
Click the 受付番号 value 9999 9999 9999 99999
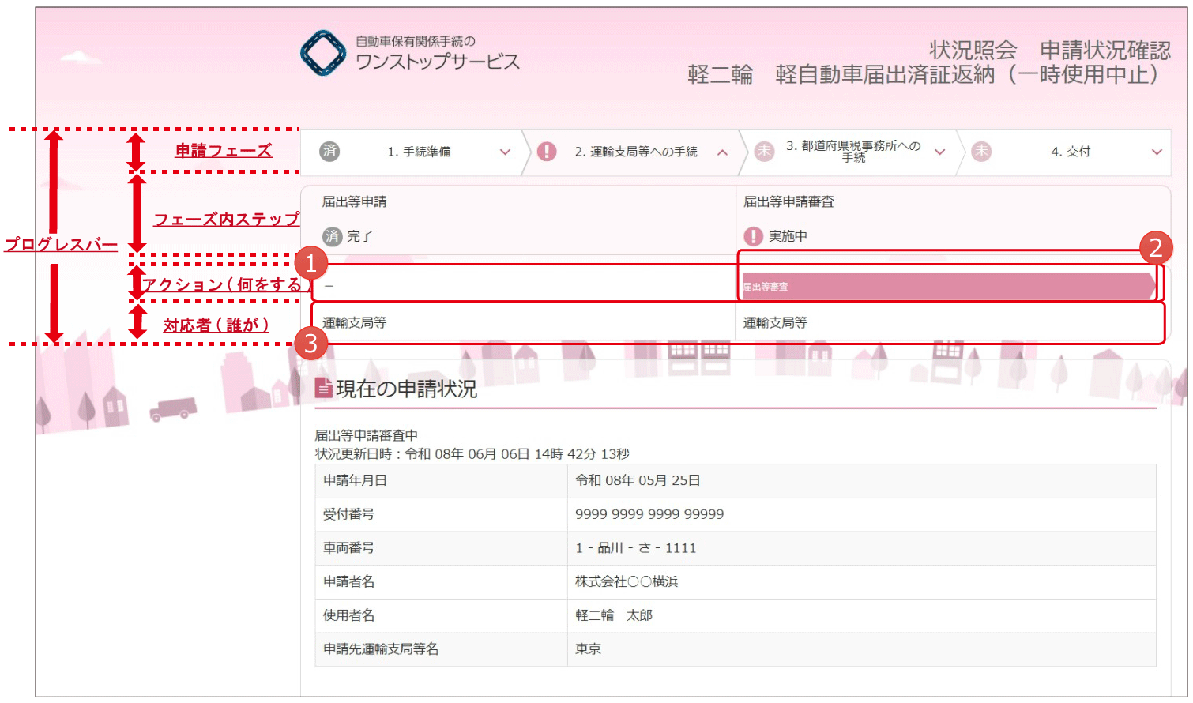click(x=649, y=514)
